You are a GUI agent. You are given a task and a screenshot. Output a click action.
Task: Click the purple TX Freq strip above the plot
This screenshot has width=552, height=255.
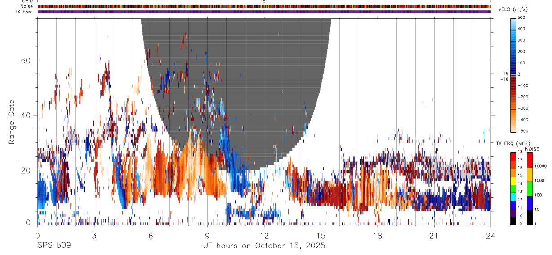coord(264,12)
